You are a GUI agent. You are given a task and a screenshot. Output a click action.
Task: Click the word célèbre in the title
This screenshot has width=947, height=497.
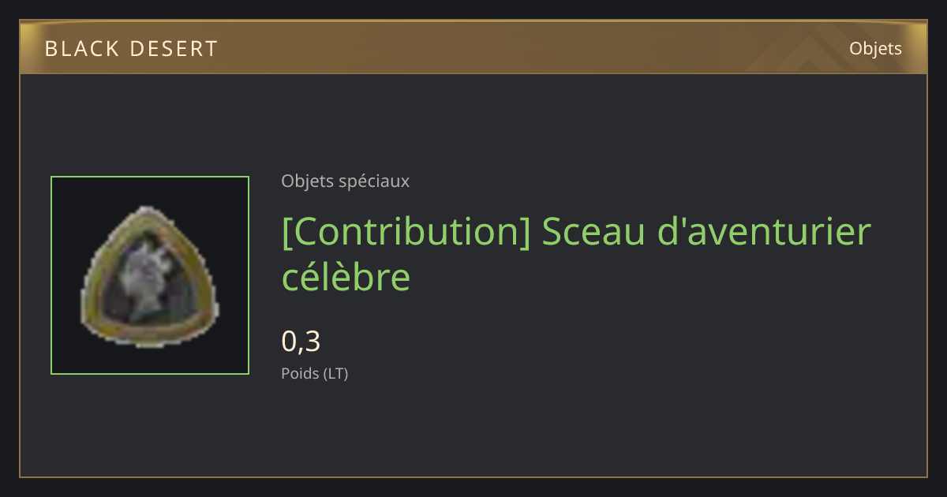pyautogui.click(x=346, y=277)
